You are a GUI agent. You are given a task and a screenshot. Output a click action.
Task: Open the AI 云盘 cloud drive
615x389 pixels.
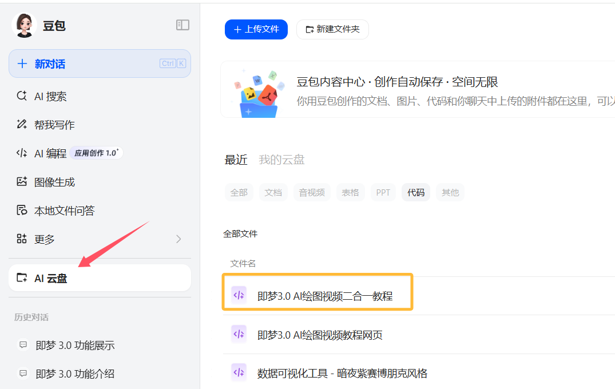[50, 279]
